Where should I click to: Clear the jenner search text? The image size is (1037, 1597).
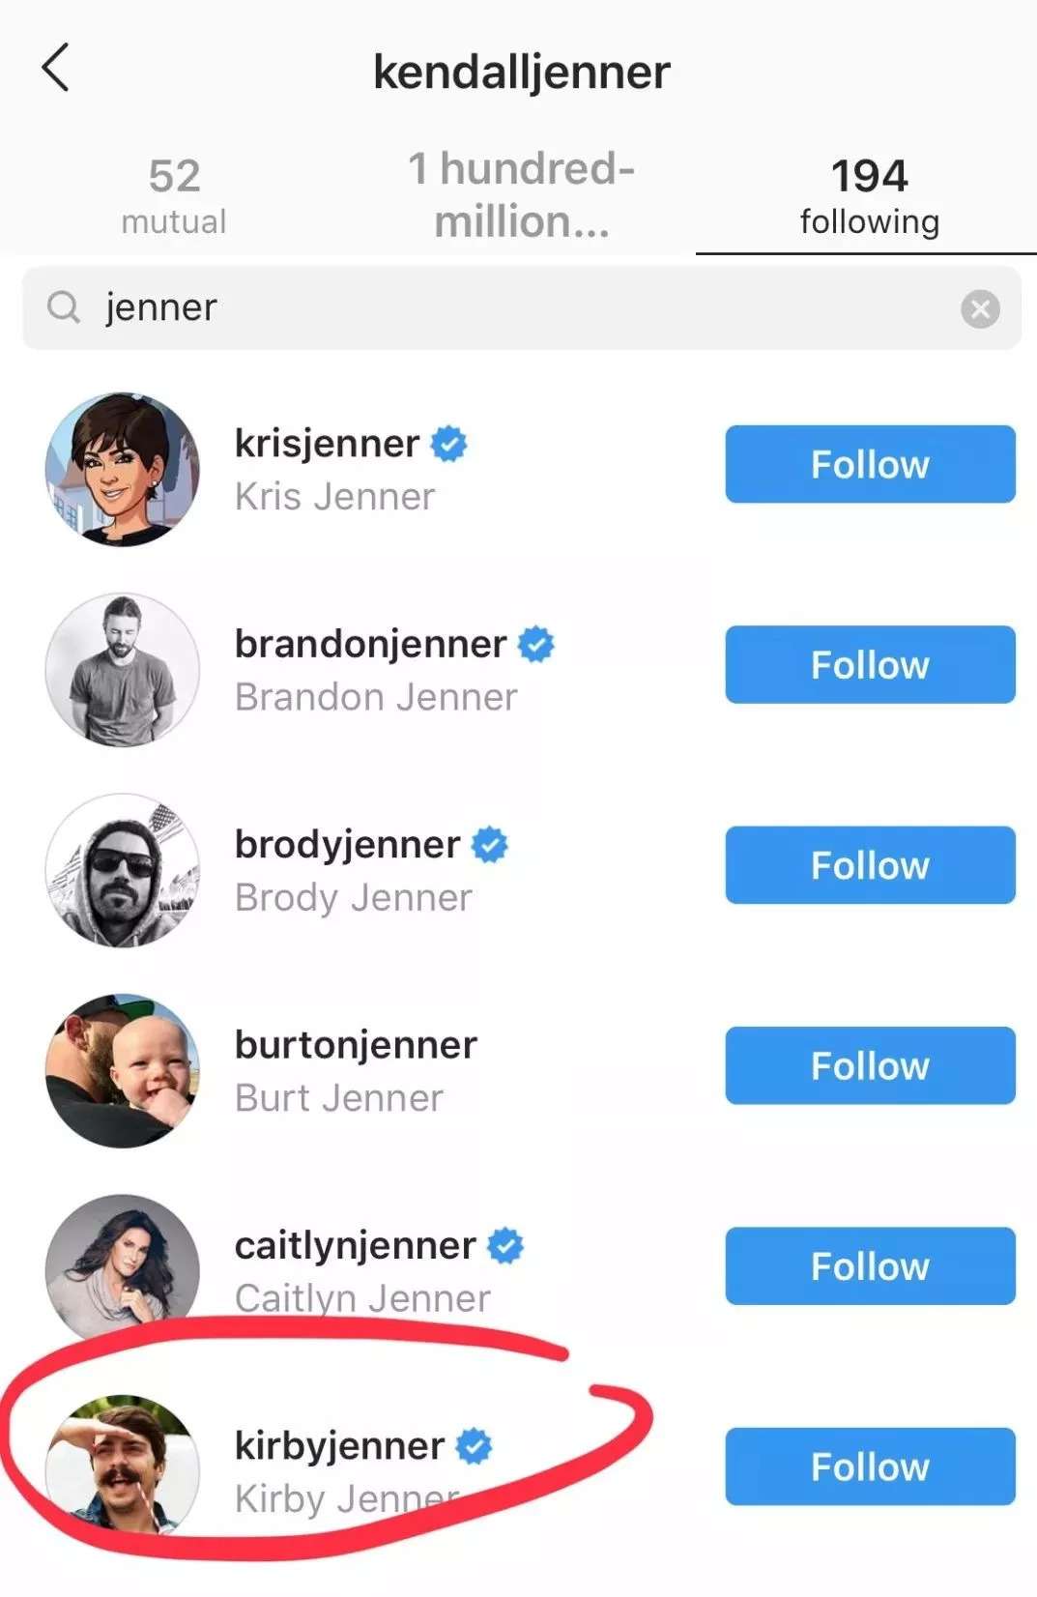(979, 309)
